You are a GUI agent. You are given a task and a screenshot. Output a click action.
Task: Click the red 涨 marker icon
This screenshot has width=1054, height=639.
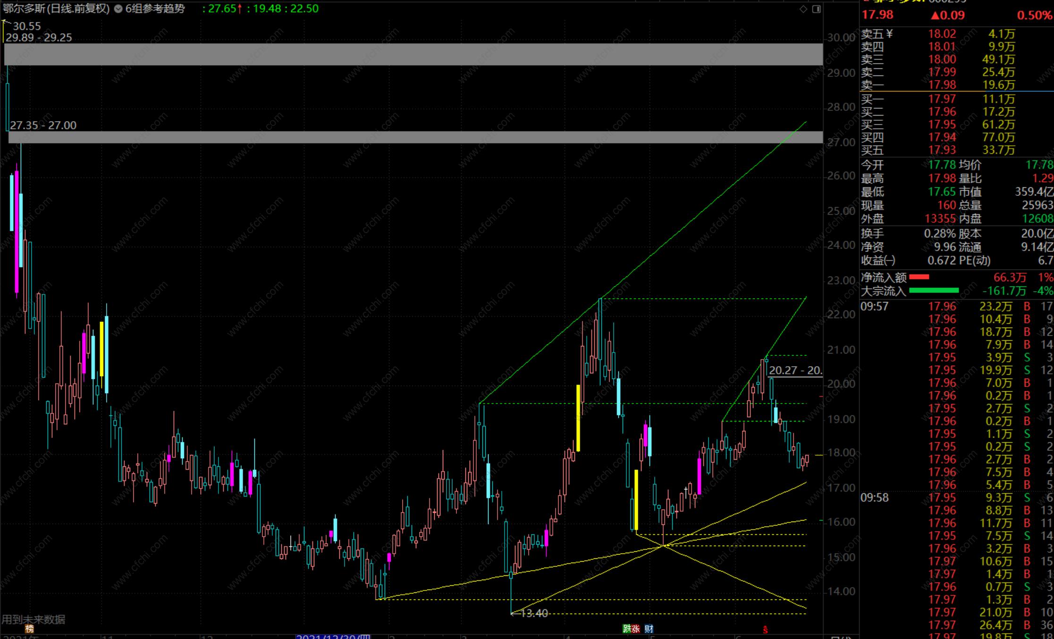point(636,629)
